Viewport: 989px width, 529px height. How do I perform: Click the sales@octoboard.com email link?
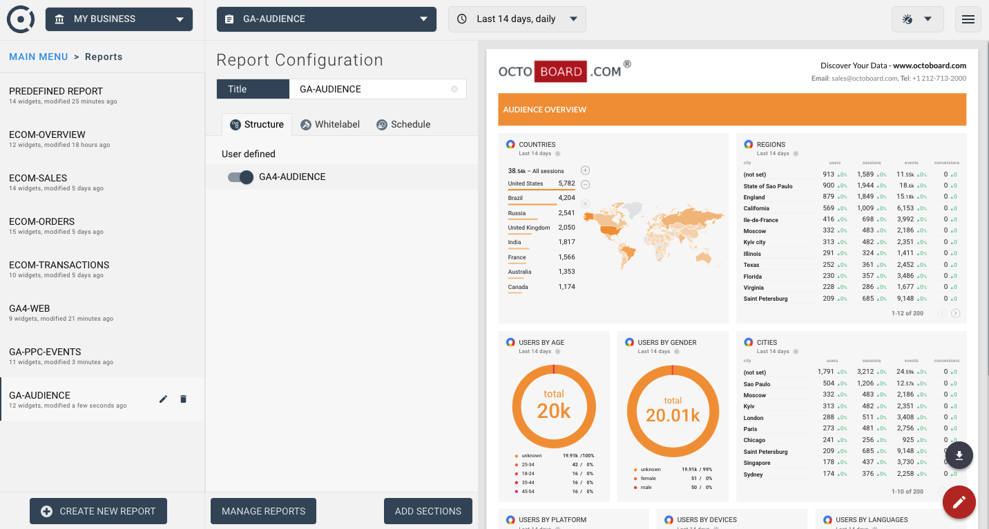[x=864, y=79]
